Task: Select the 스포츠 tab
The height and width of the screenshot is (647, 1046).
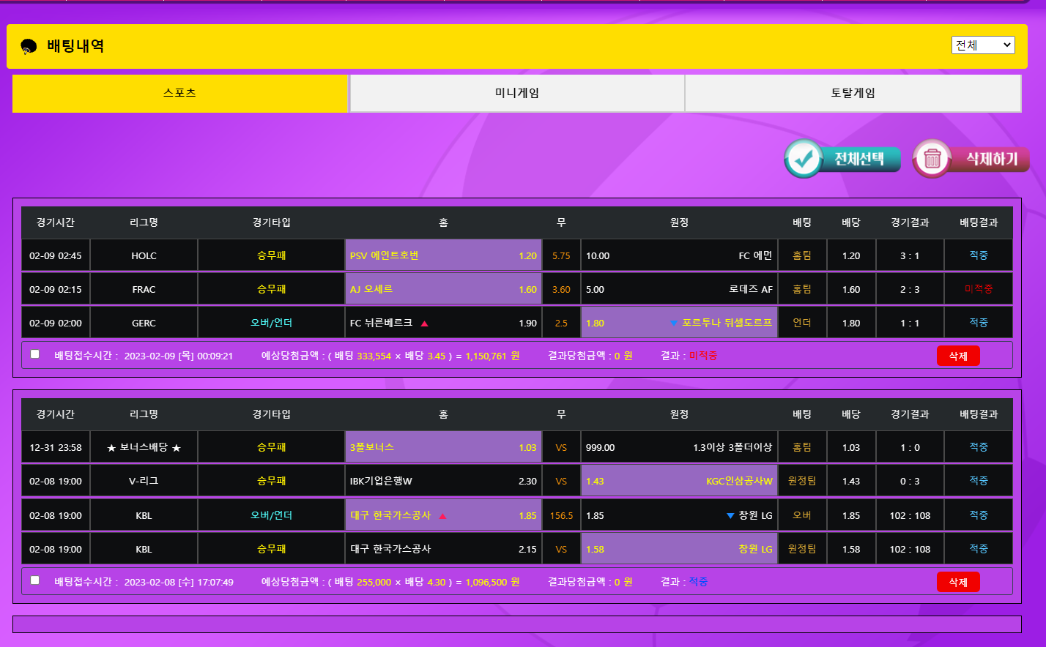Action: point(180,93)
